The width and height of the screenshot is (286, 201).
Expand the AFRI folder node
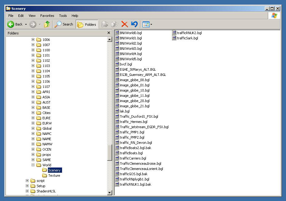[x=33, y=92]
